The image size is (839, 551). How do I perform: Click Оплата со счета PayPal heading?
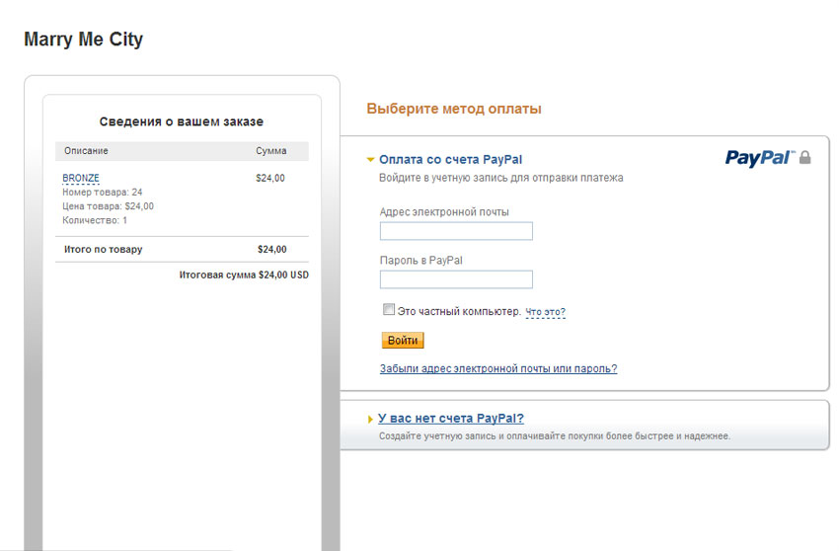450,160
